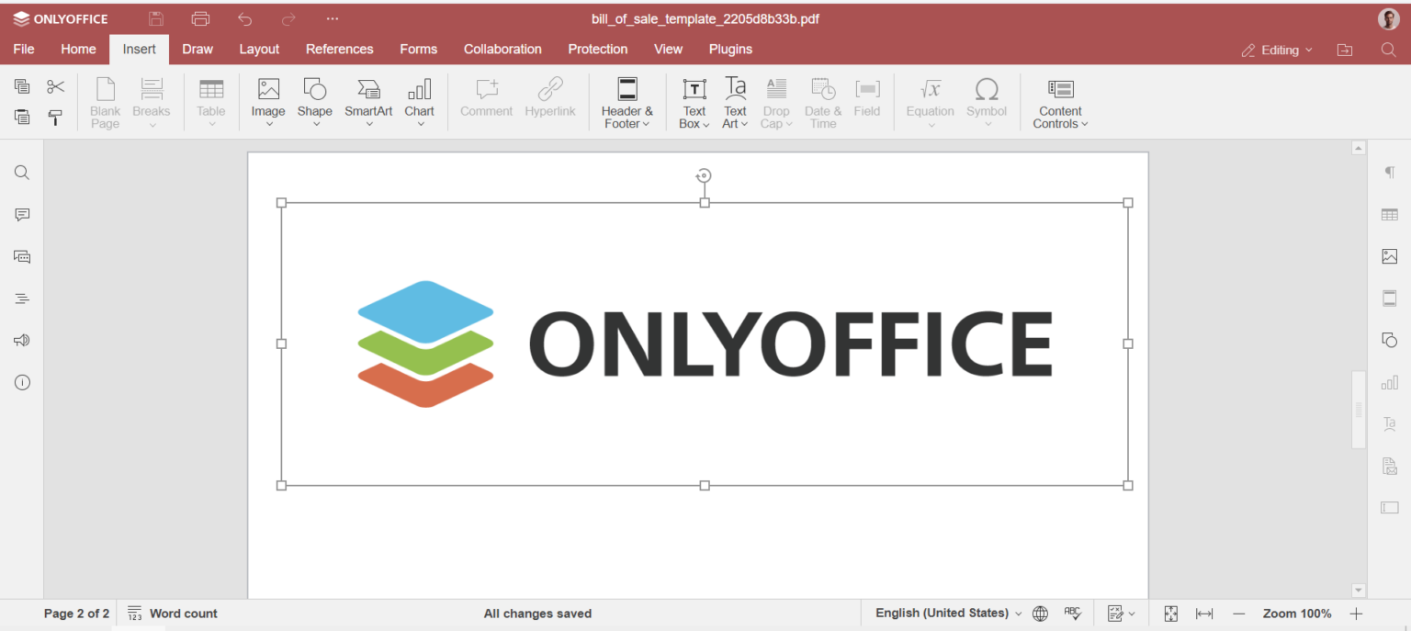Toggle spell checking in status bar

tap(1073, 613)
